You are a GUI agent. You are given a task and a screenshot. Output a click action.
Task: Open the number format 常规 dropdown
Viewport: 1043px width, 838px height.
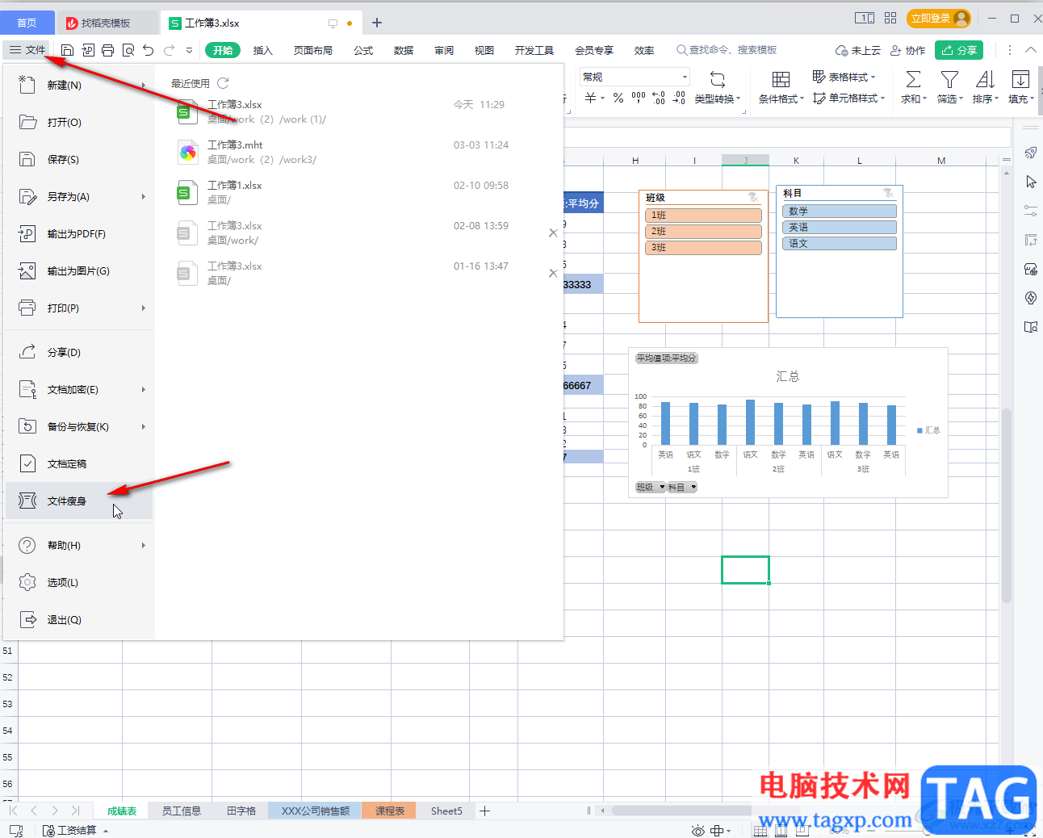click(x=685, y=77)
